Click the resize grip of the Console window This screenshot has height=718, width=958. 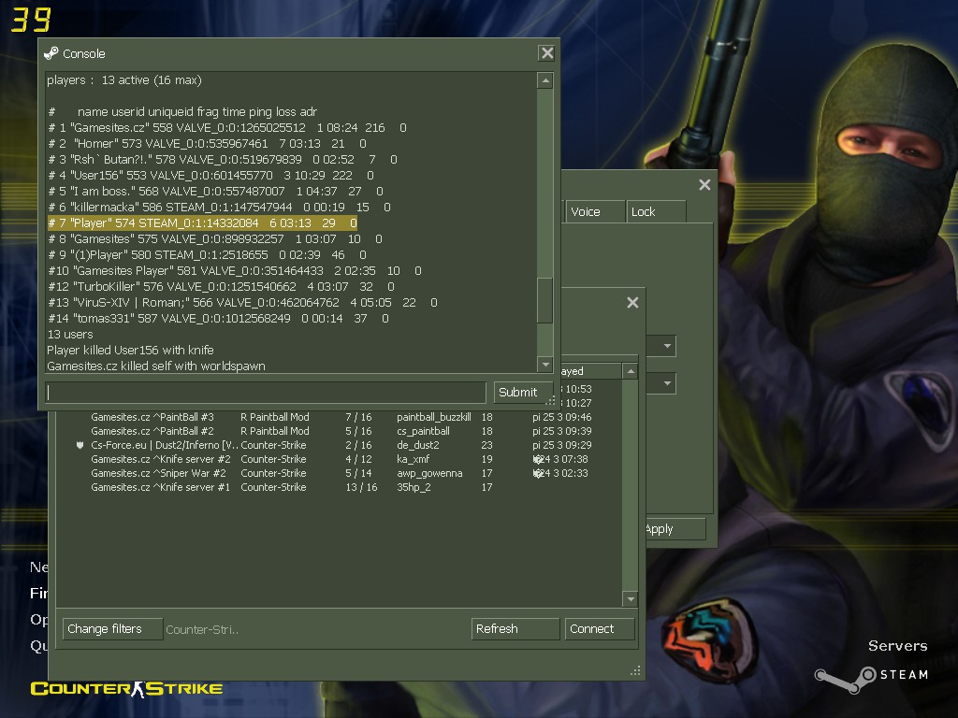(550, 400)
